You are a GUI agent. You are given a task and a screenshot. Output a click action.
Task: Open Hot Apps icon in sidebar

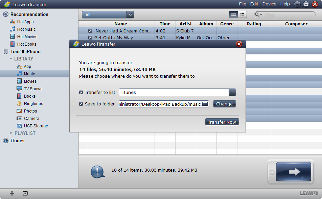pyautogui.click(x=13, y=22)
